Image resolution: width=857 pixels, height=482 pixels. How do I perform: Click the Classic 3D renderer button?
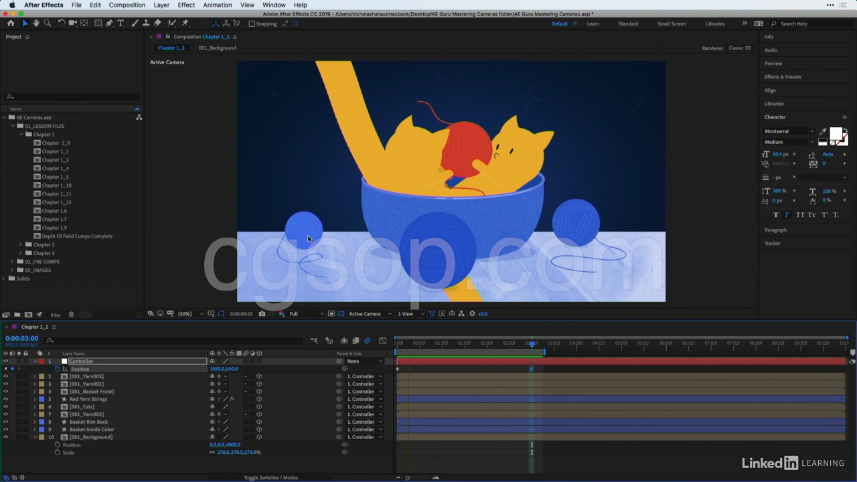[x=740, y=48]
